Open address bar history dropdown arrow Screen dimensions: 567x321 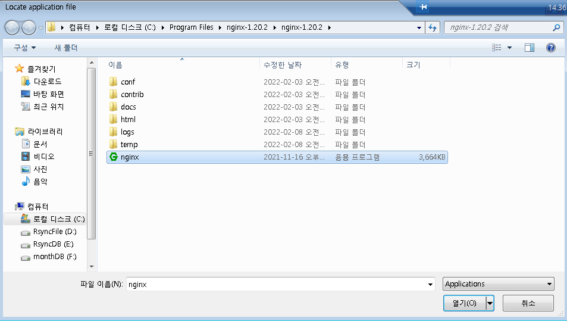419,27
